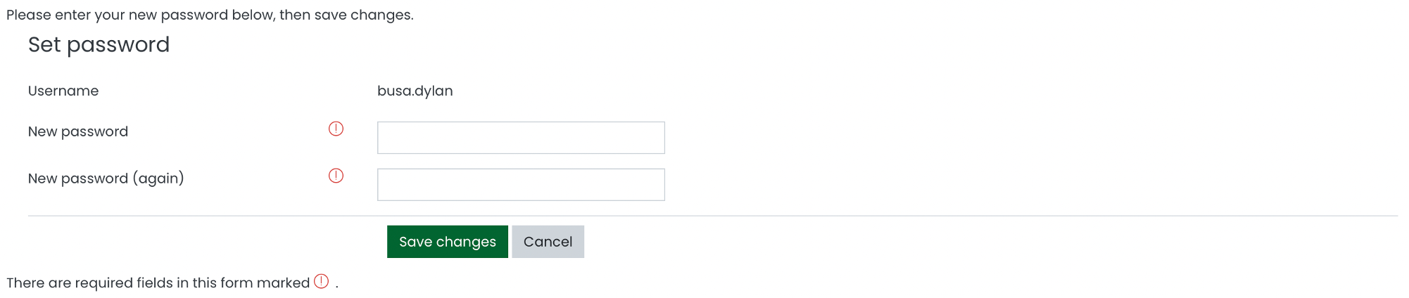Image resolution: width=1409 pixels, height=298 pixels.
Task: Click the Set password heading
Action: pos(99,45)
